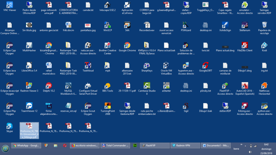
Task: Click the TeamViewer 12 desktop icon
Action: tap(29, 105)
